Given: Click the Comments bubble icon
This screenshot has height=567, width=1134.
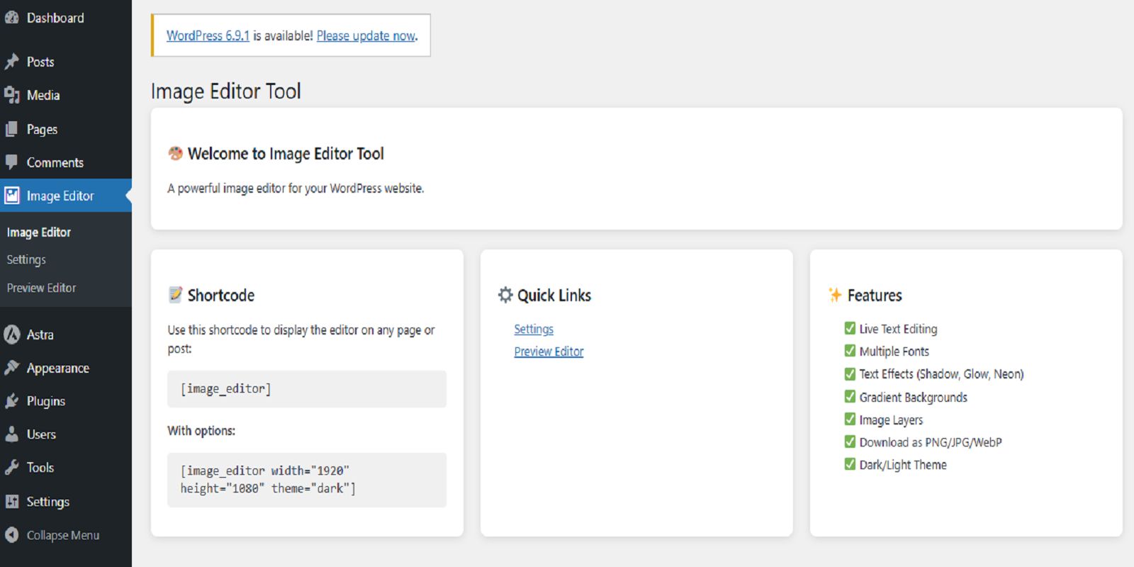Looking at the screenshot, I should (x=12, y=162).
